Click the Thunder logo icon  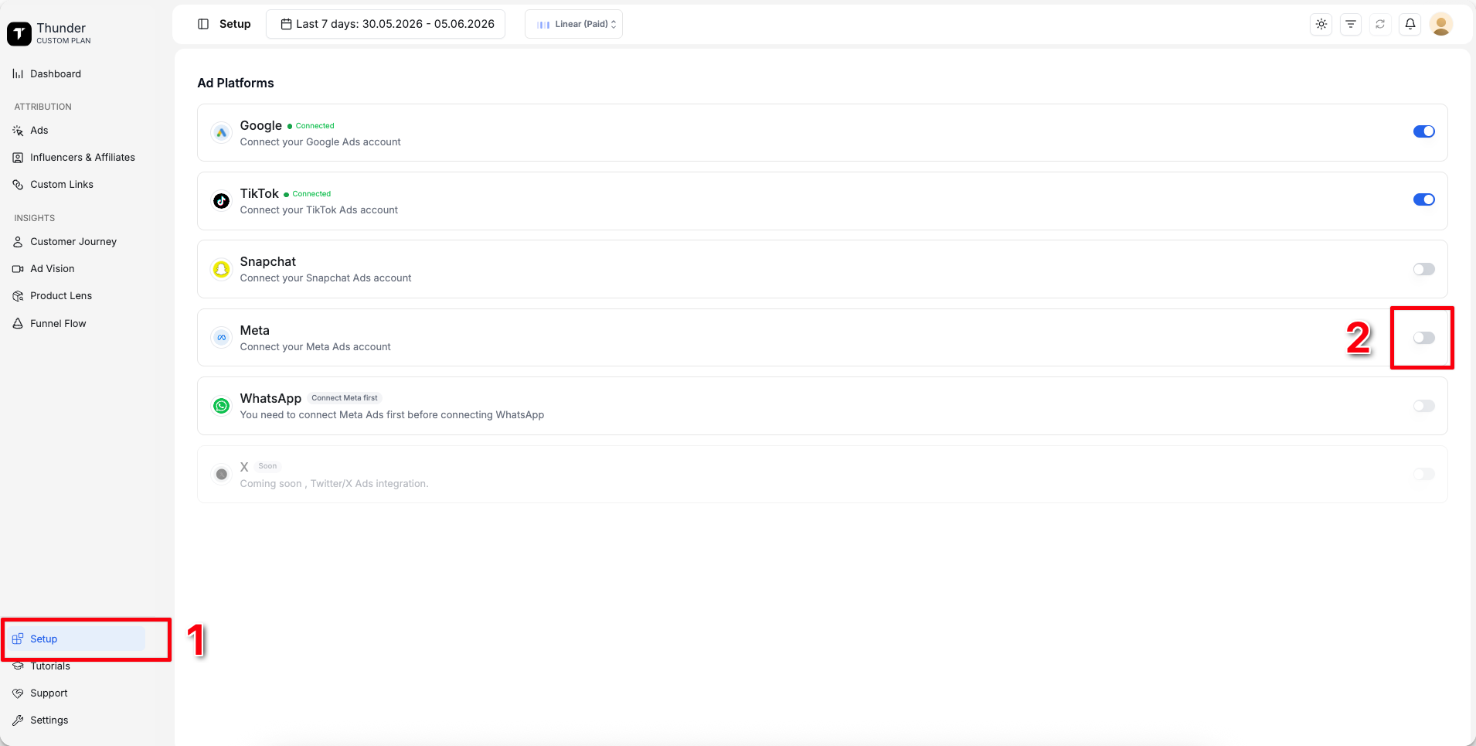pyautogui.click(x=19, y=33)
